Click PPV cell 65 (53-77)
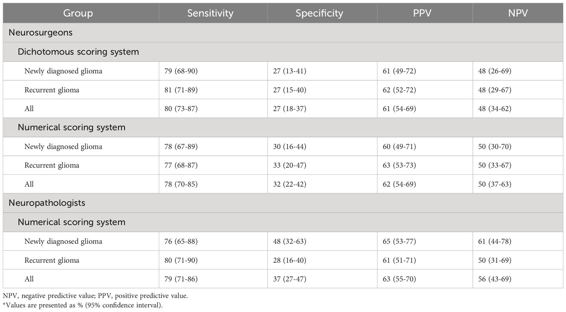Image resolution: width=566 pixels, height=312 pixels. pyautogui.click(x=399, y=241)
